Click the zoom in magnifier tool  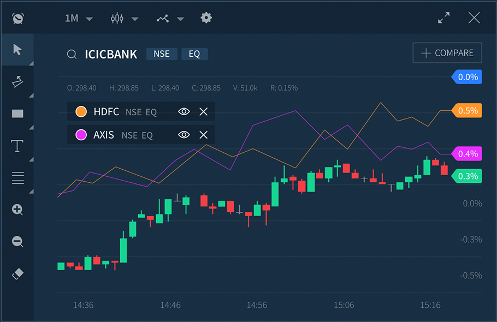(17, 210)
